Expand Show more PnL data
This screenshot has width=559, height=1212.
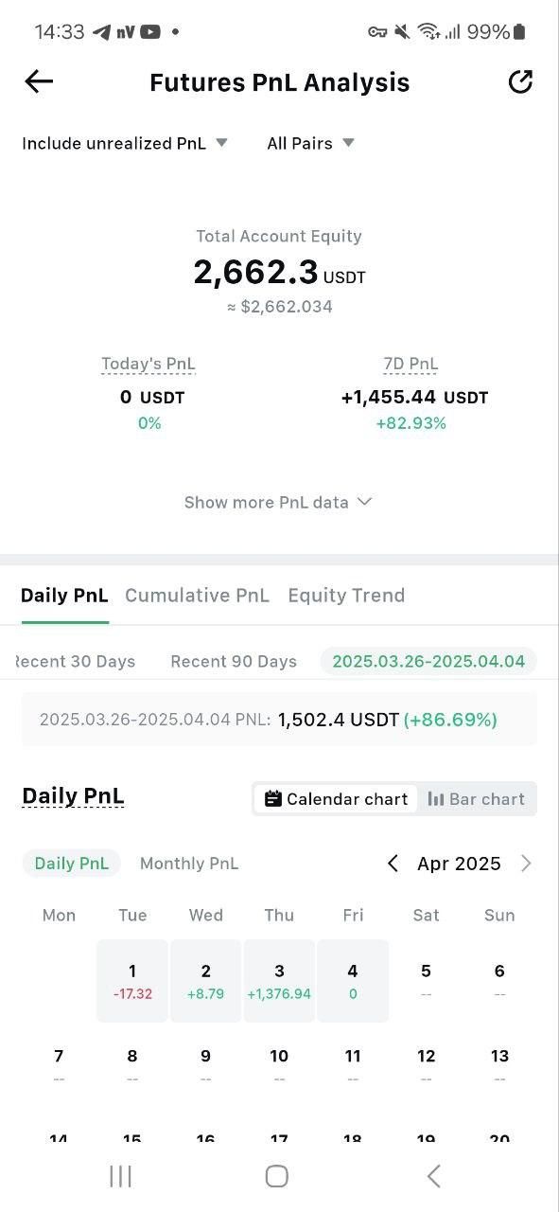tap(278, 503)
